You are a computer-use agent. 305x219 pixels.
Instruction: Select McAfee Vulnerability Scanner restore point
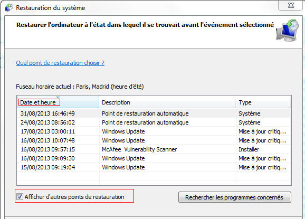[154, 149]
